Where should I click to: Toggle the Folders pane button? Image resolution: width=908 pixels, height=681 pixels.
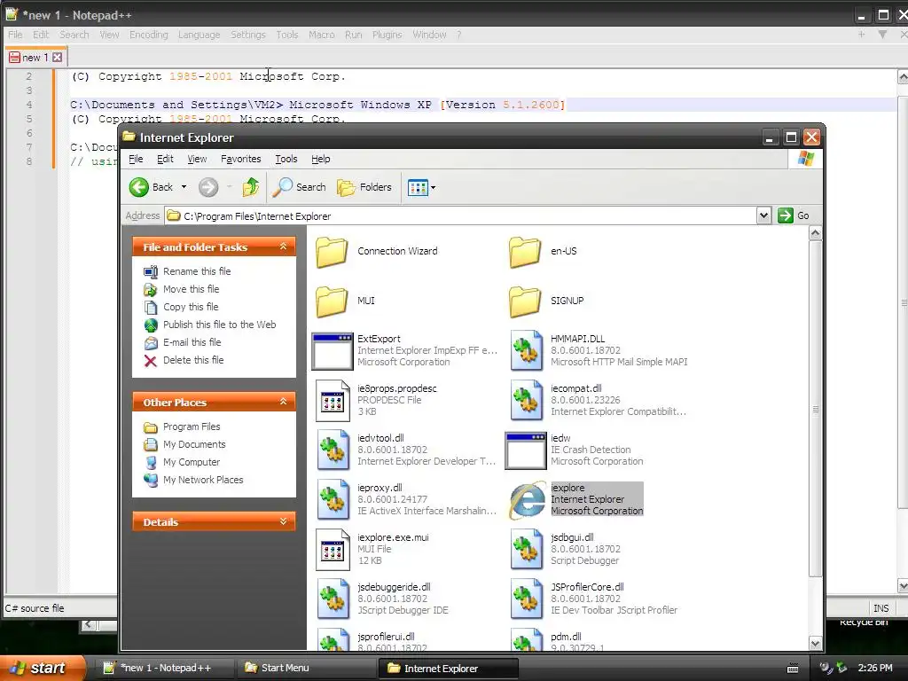click(x=364, y=187)
